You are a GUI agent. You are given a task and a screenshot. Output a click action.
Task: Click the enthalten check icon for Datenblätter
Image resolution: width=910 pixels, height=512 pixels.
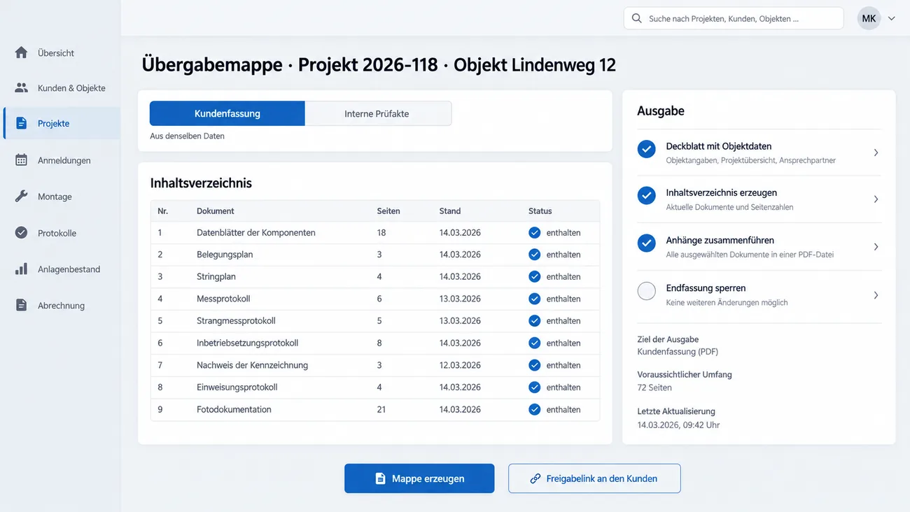click(x=535, y=232)
